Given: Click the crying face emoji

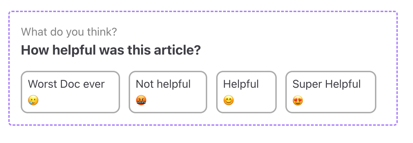Looking at the screenshot, I should coord(34,101).
